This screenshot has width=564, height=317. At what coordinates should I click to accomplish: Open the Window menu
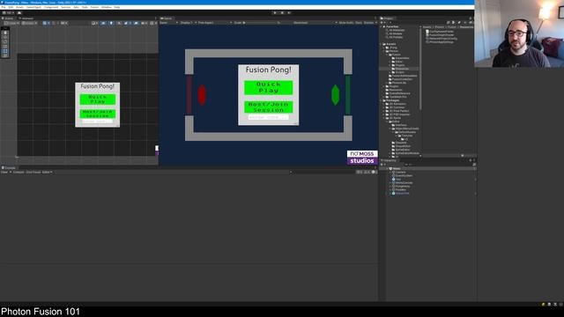pyautogui.click(x=107, y=7)
